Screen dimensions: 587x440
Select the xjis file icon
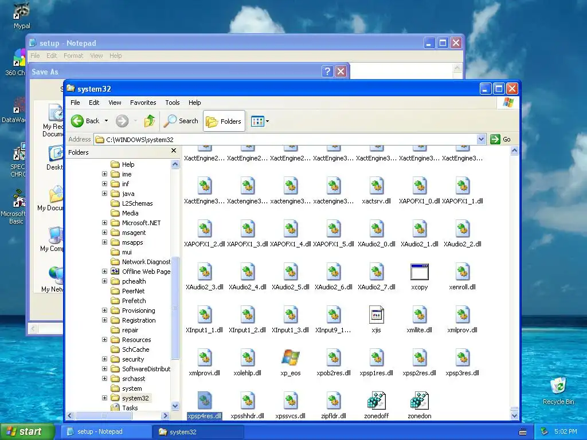[x=376, y=315]
